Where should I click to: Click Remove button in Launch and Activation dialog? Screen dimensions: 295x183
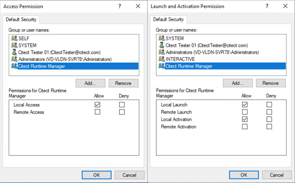pyautogui.click(x=271, y=83)
